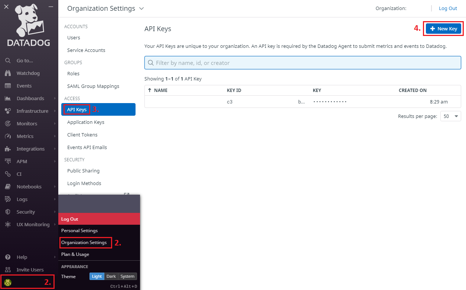This screenshot has height=290, width=466.
Task: Click the Log Out link at top right
Action: 448,8
